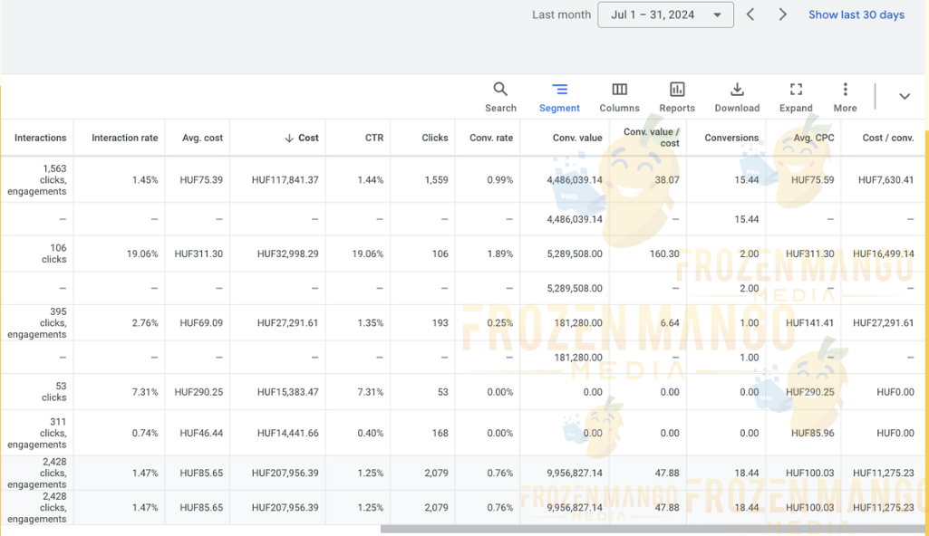Screen dimensions: 929x536
Task: Click the HUF117,841.37 cost cell
Action: pos(285,180)
